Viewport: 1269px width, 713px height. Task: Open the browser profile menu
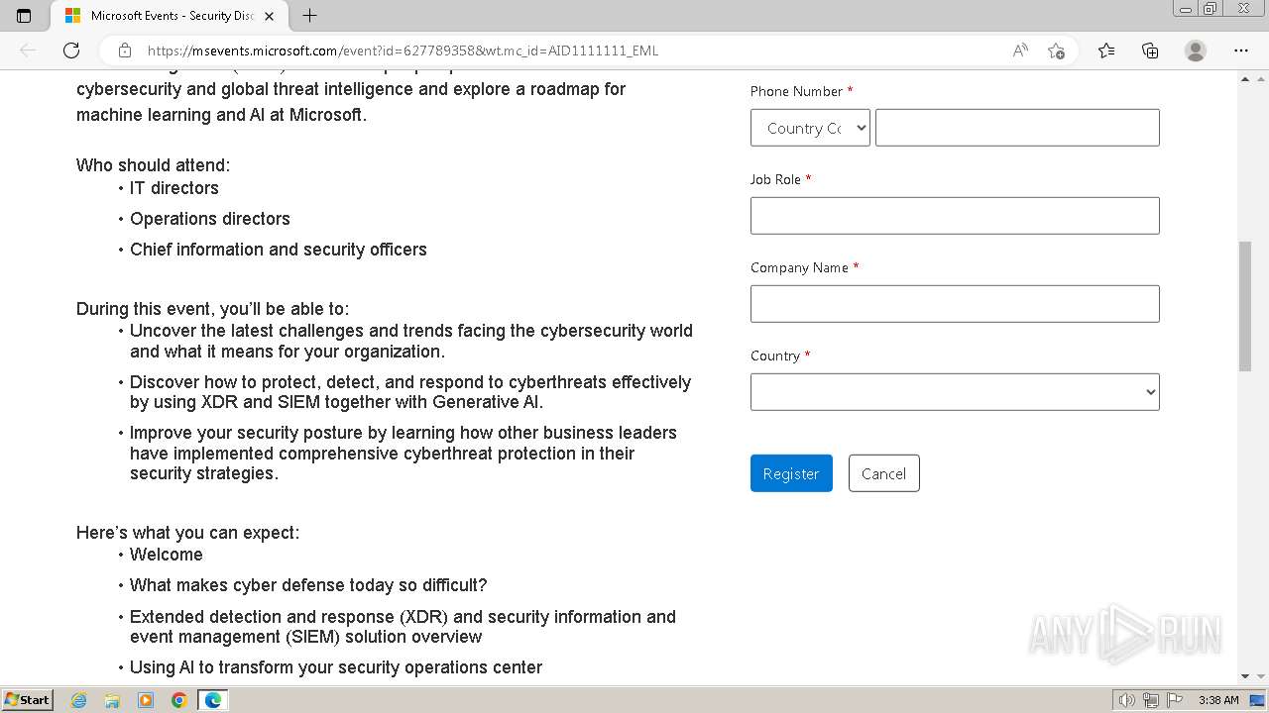click(x=1196, y=51)
